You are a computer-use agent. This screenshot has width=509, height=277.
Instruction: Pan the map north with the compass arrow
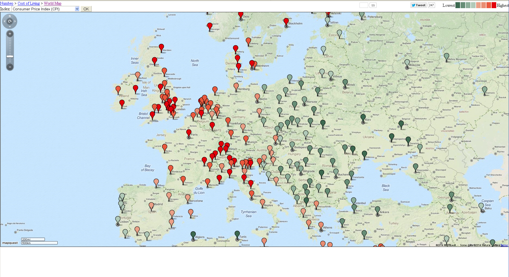tap(10, 16)
